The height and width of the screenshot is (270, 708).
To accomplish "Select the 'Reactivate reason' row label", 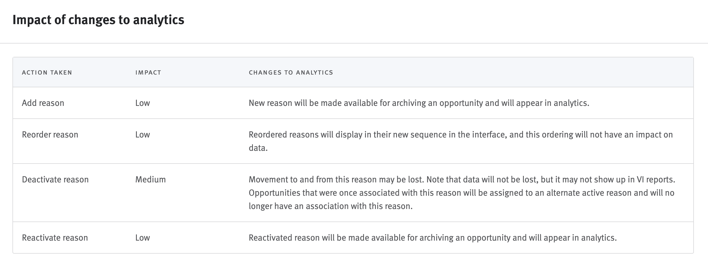I will 55,238.
